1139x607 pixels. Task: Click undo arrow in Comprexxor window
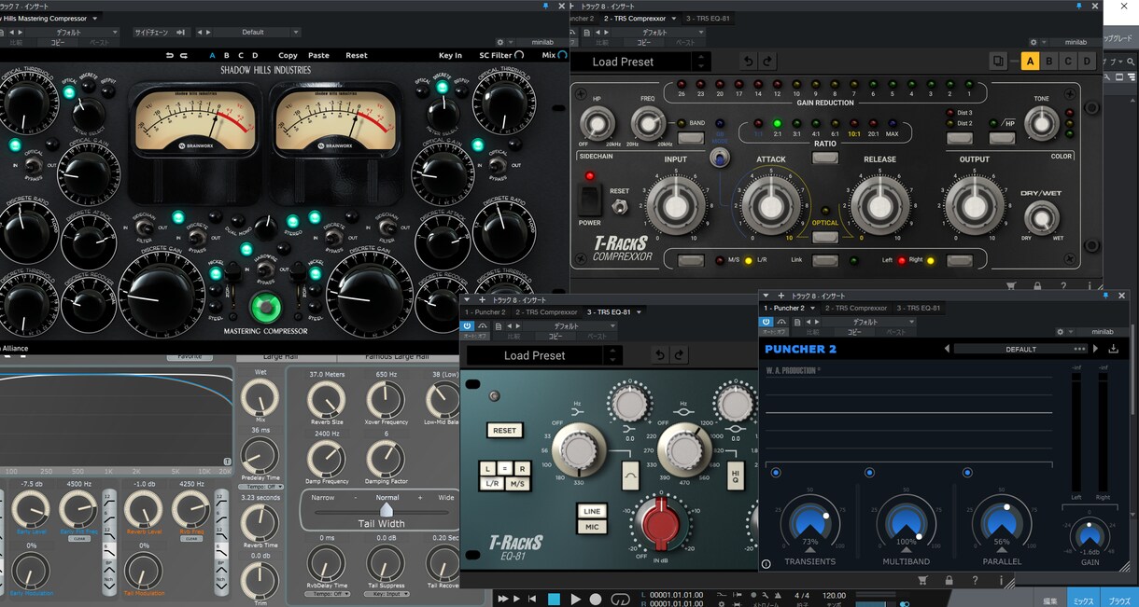748,62
